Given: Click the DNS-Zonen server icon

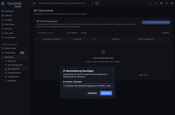Looking at the screenshot, I should pos(3,24).
